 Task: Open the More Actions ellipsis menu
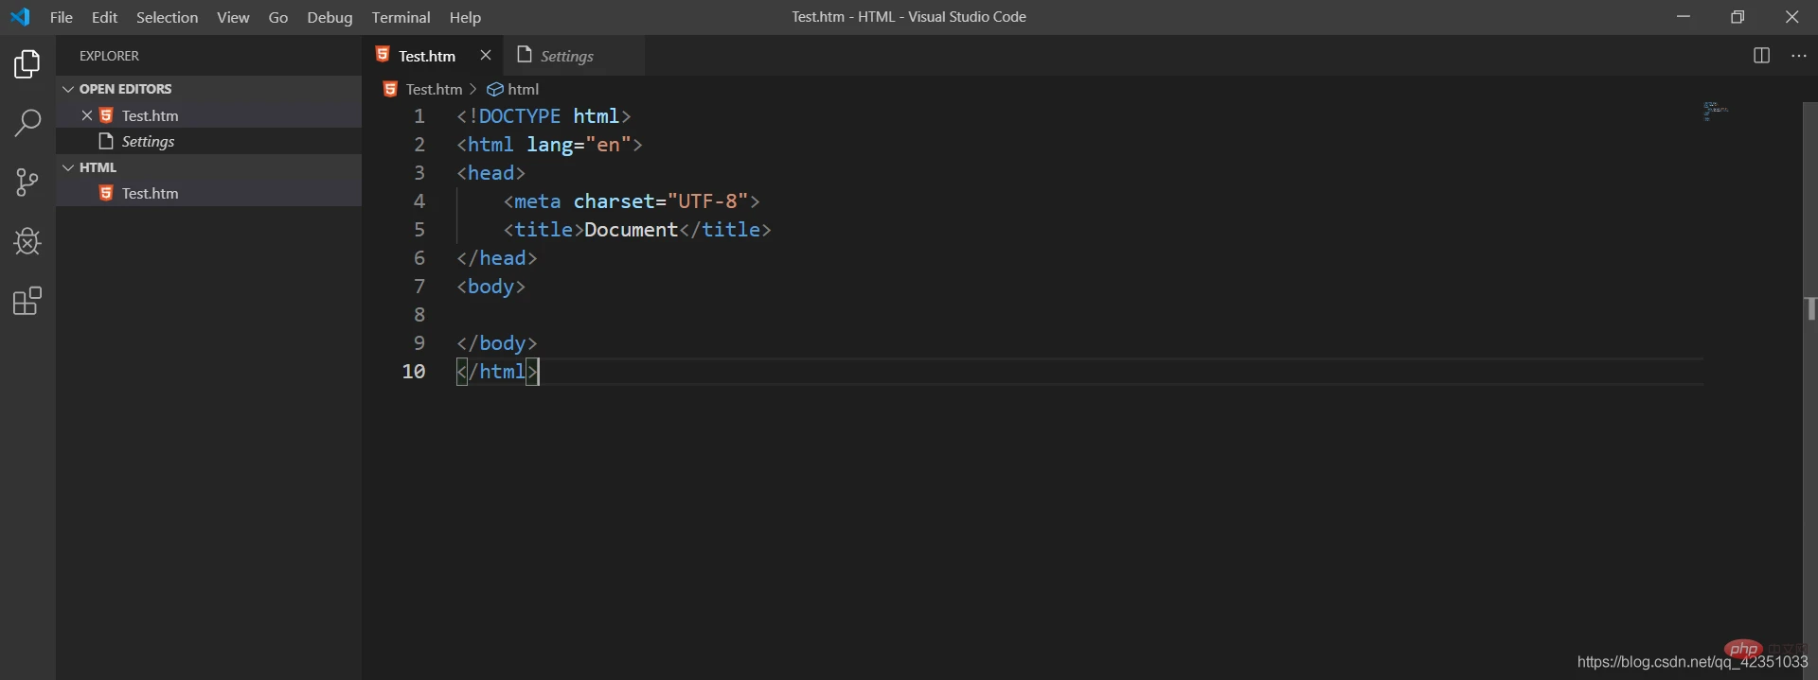[x=1799, y=56]
